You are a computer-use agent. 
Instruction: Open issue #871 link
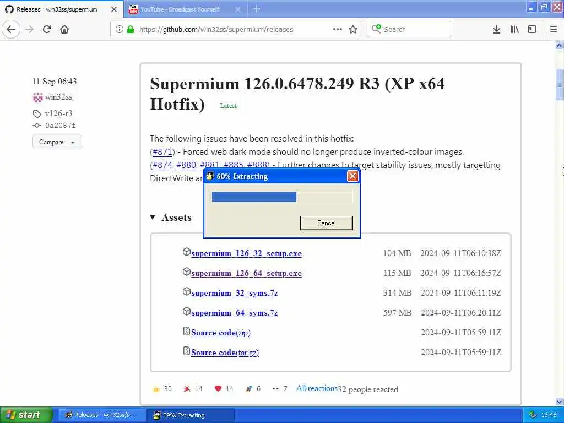pos(163,152)
